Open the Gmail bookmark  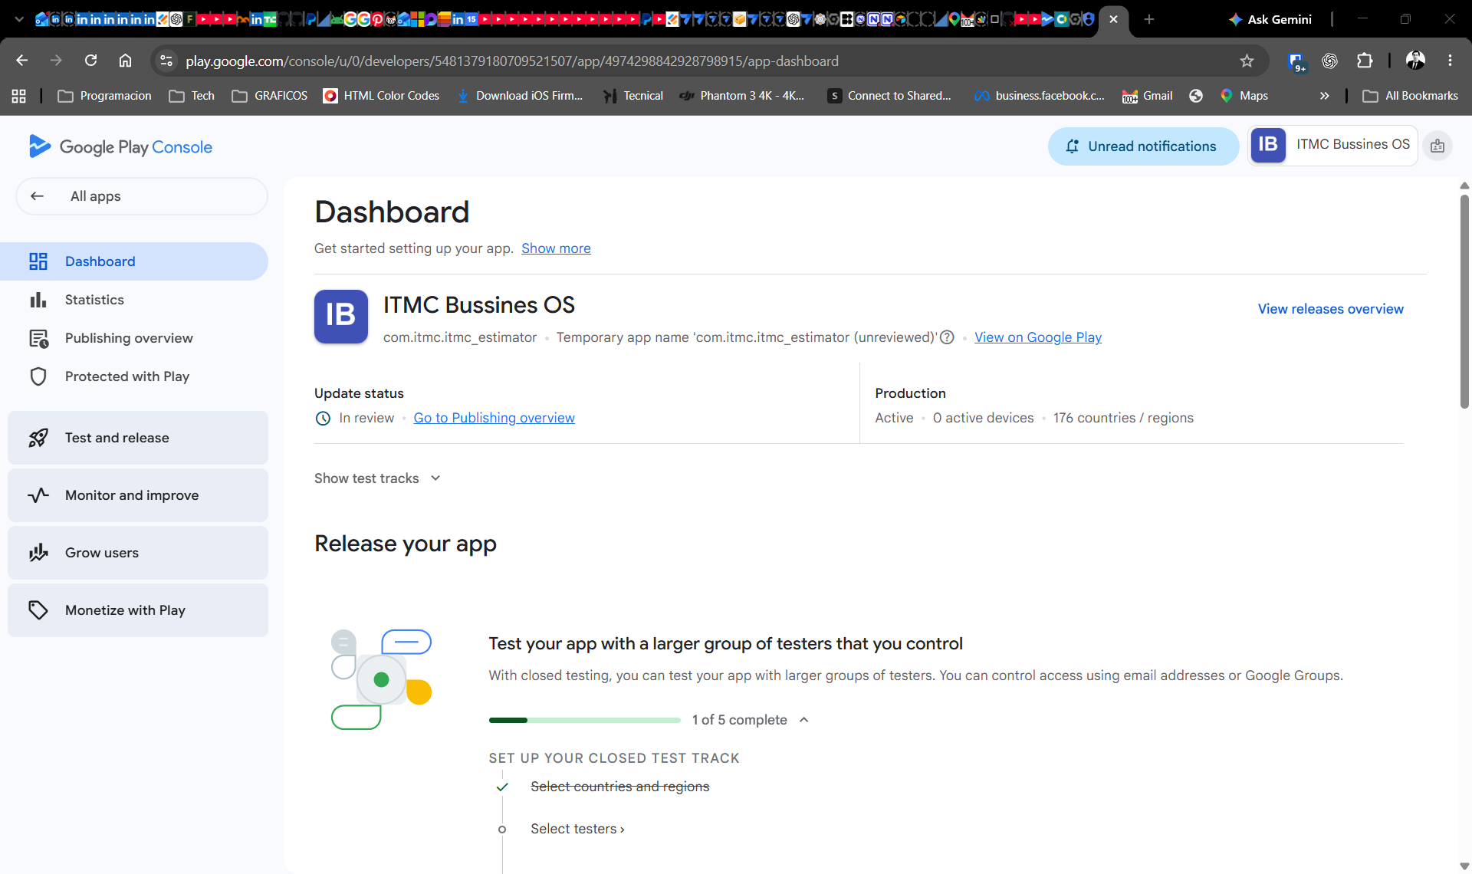click(x=1147, y=96)
